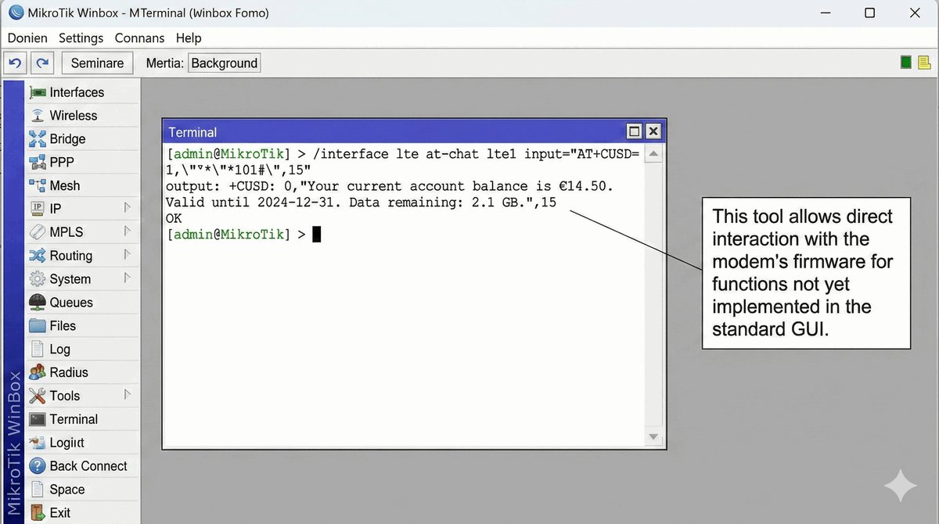Open the Terminal sidebar icon
Image resolution: width=939 pixels, height=524 pixels.
pos(38,419)
